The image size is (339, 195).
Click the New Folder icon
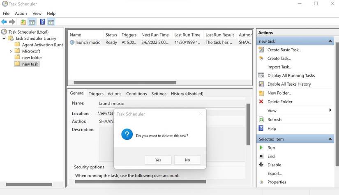click(x=261, y=93)
